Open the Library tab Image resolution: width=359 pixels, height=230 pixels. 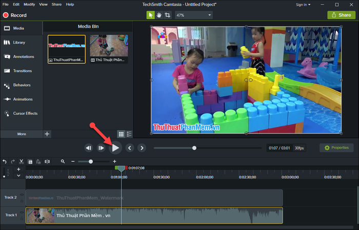(22, 43)
